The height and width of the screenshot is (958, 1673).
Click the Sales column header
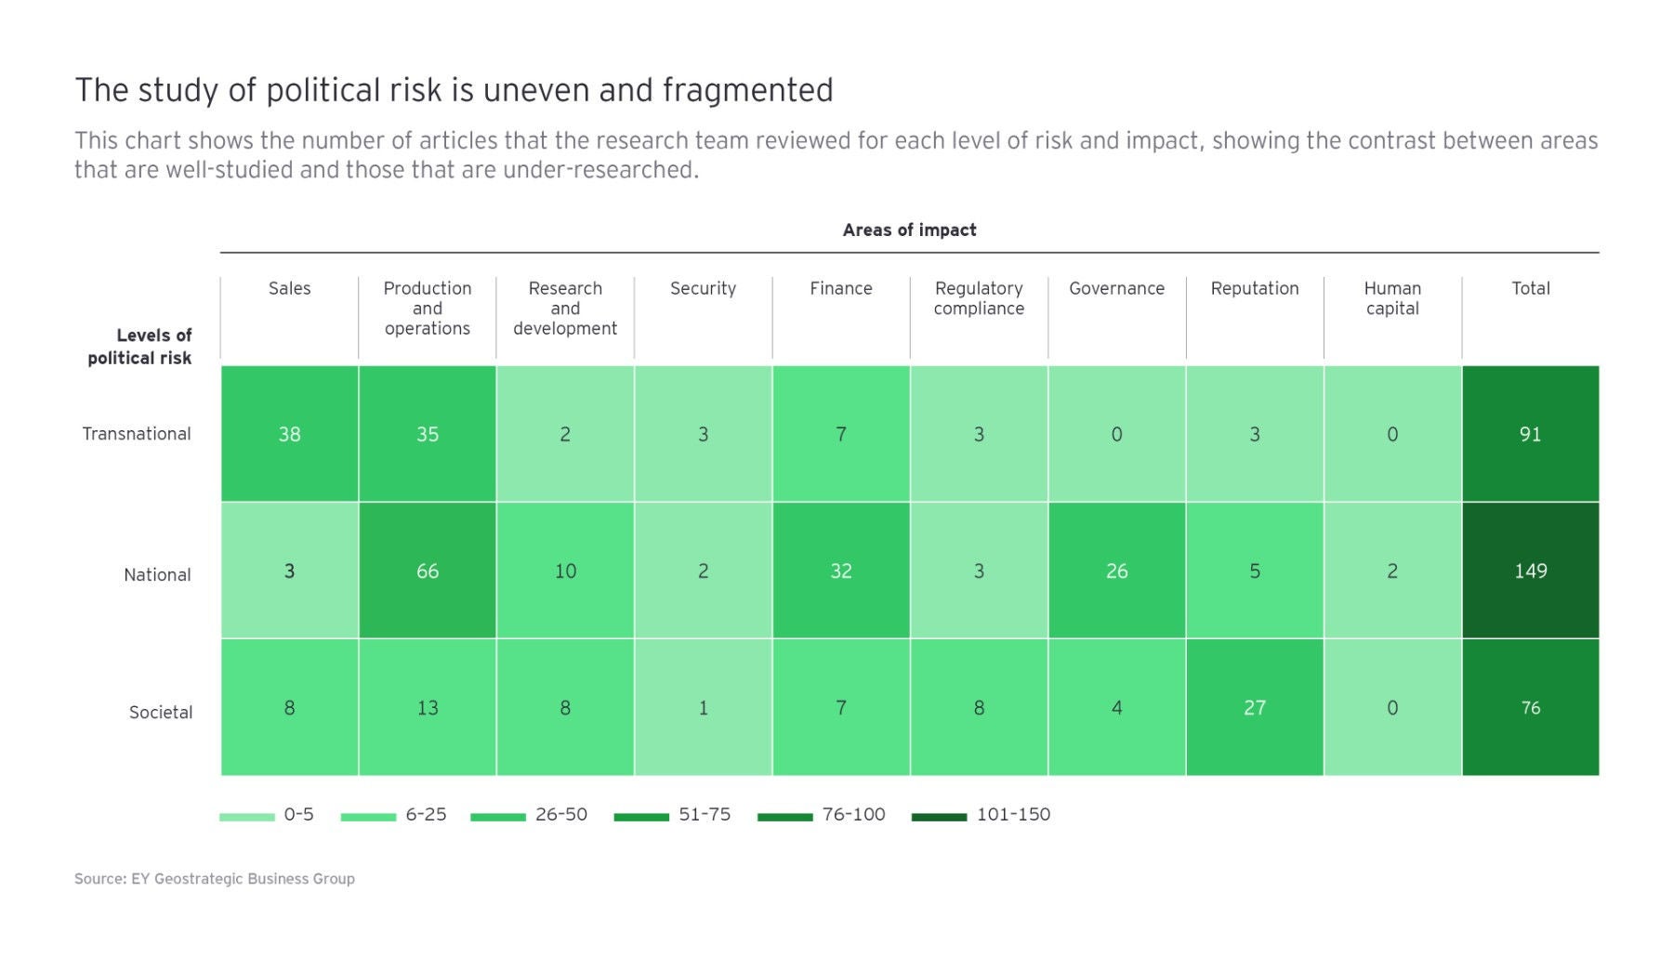point(289,289)
